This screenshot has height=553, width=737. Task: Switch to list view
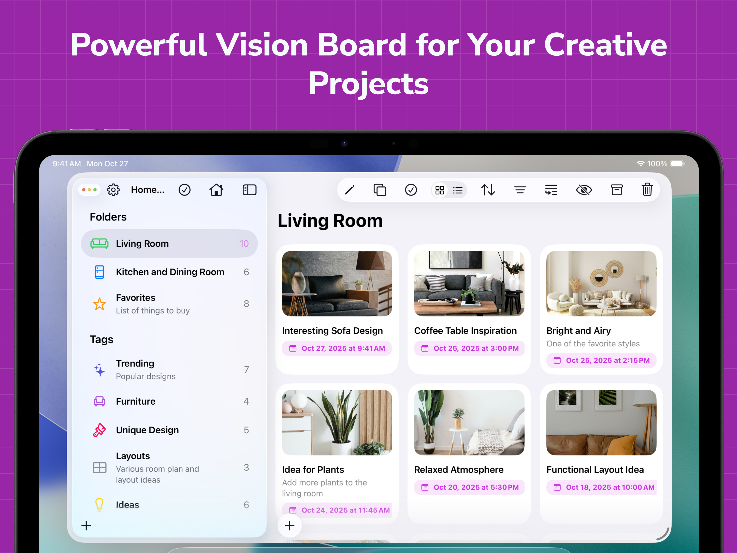coord(458,190)
